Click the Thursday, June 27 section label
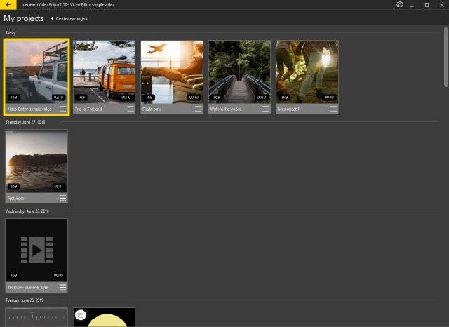Screen dimensions: 449x327 25,122
